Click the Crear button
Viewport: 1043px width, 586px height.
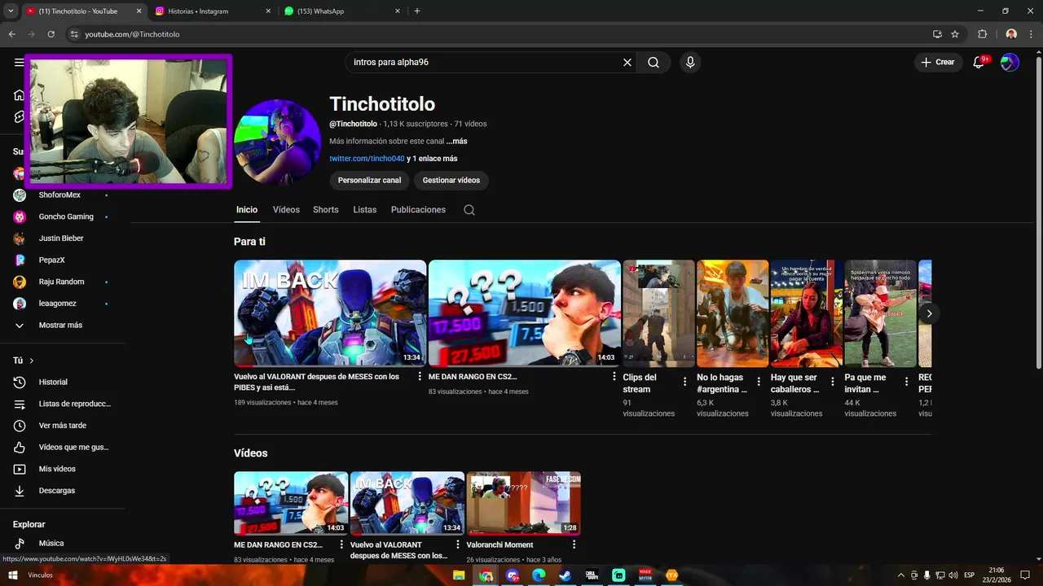pyautogui.click(x=938, y=62)
